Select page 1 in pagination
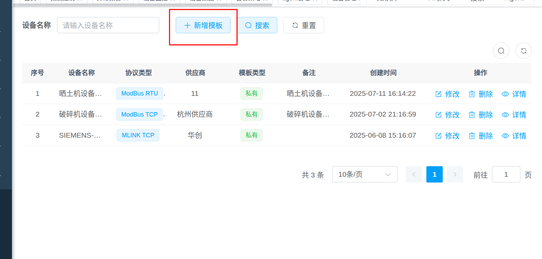This screenshot has height=259, width=542. point(434,174)
